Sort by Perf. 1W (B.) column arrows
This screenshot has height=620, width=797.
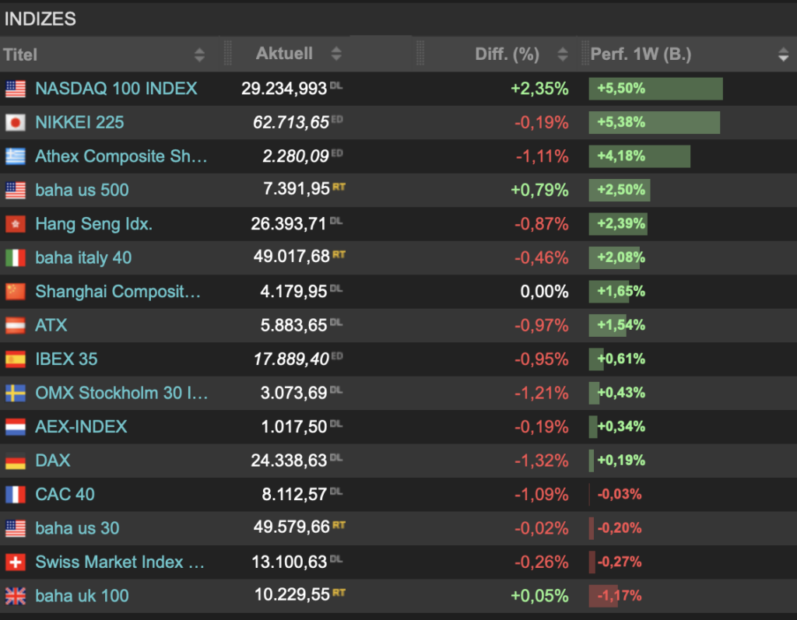(x=783, y=54)
